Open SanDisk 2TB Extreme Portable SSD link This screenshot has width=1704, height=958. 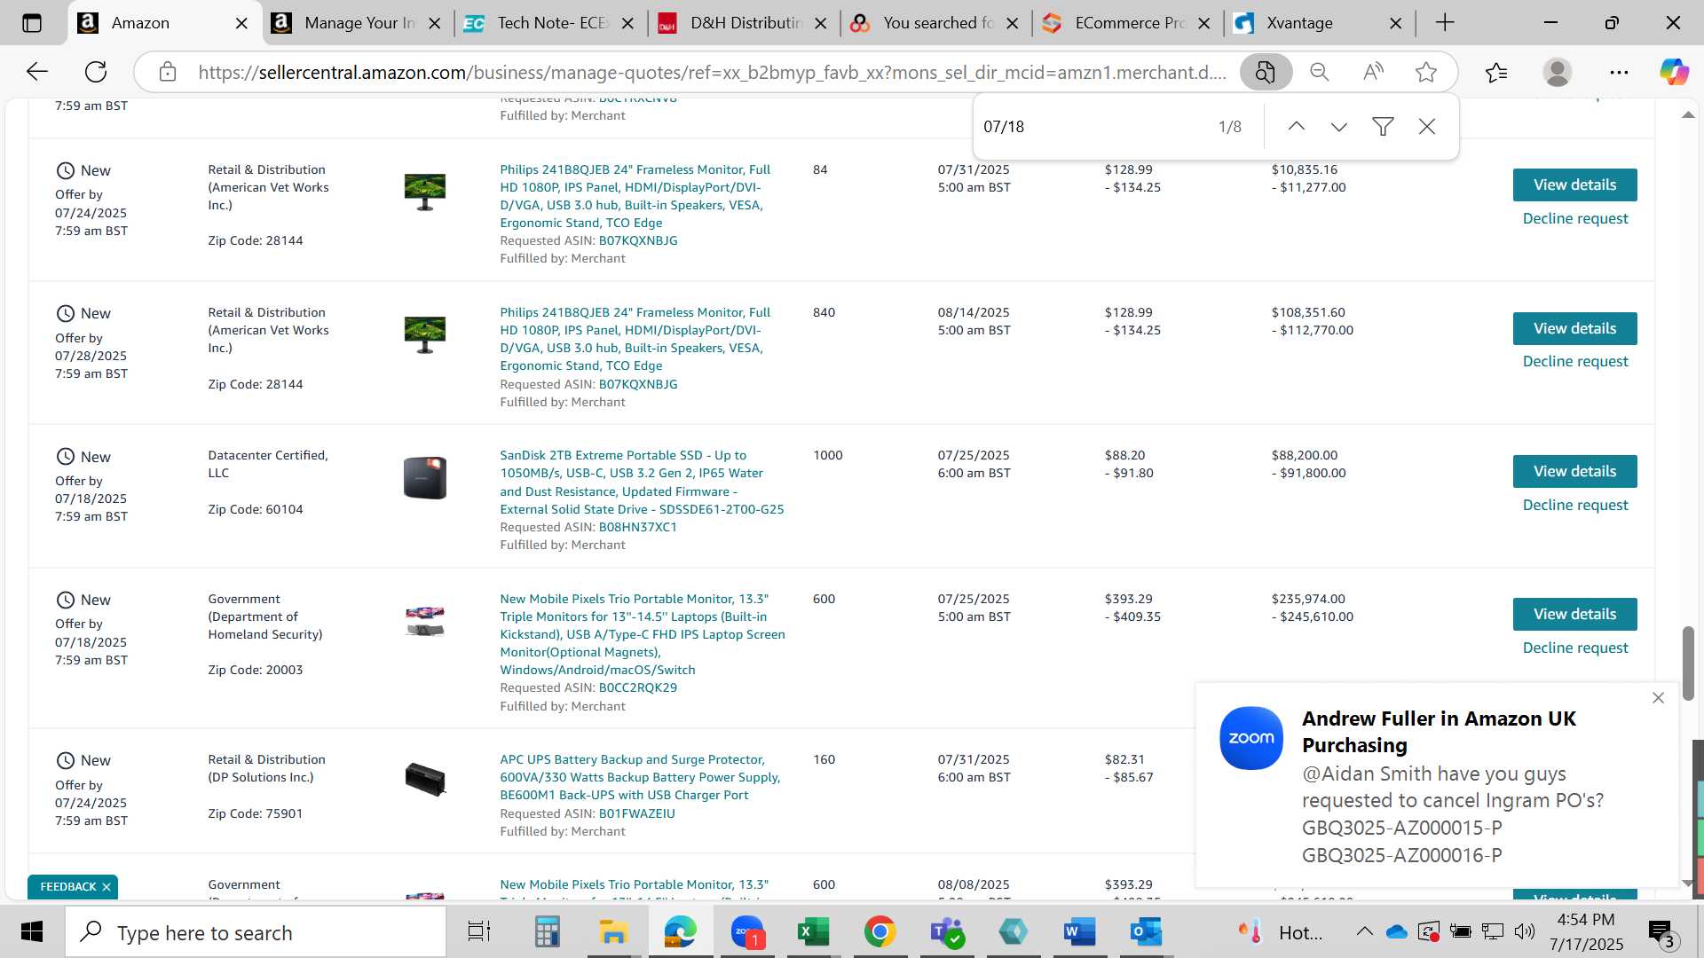click(642, 482)
